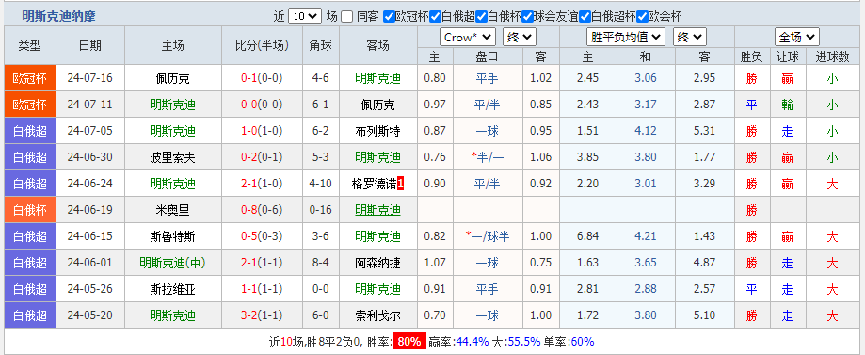865x355 pixels.
Task: Click the 白俄超 type label for 24-07-05
Action: (x=30, y=131)
